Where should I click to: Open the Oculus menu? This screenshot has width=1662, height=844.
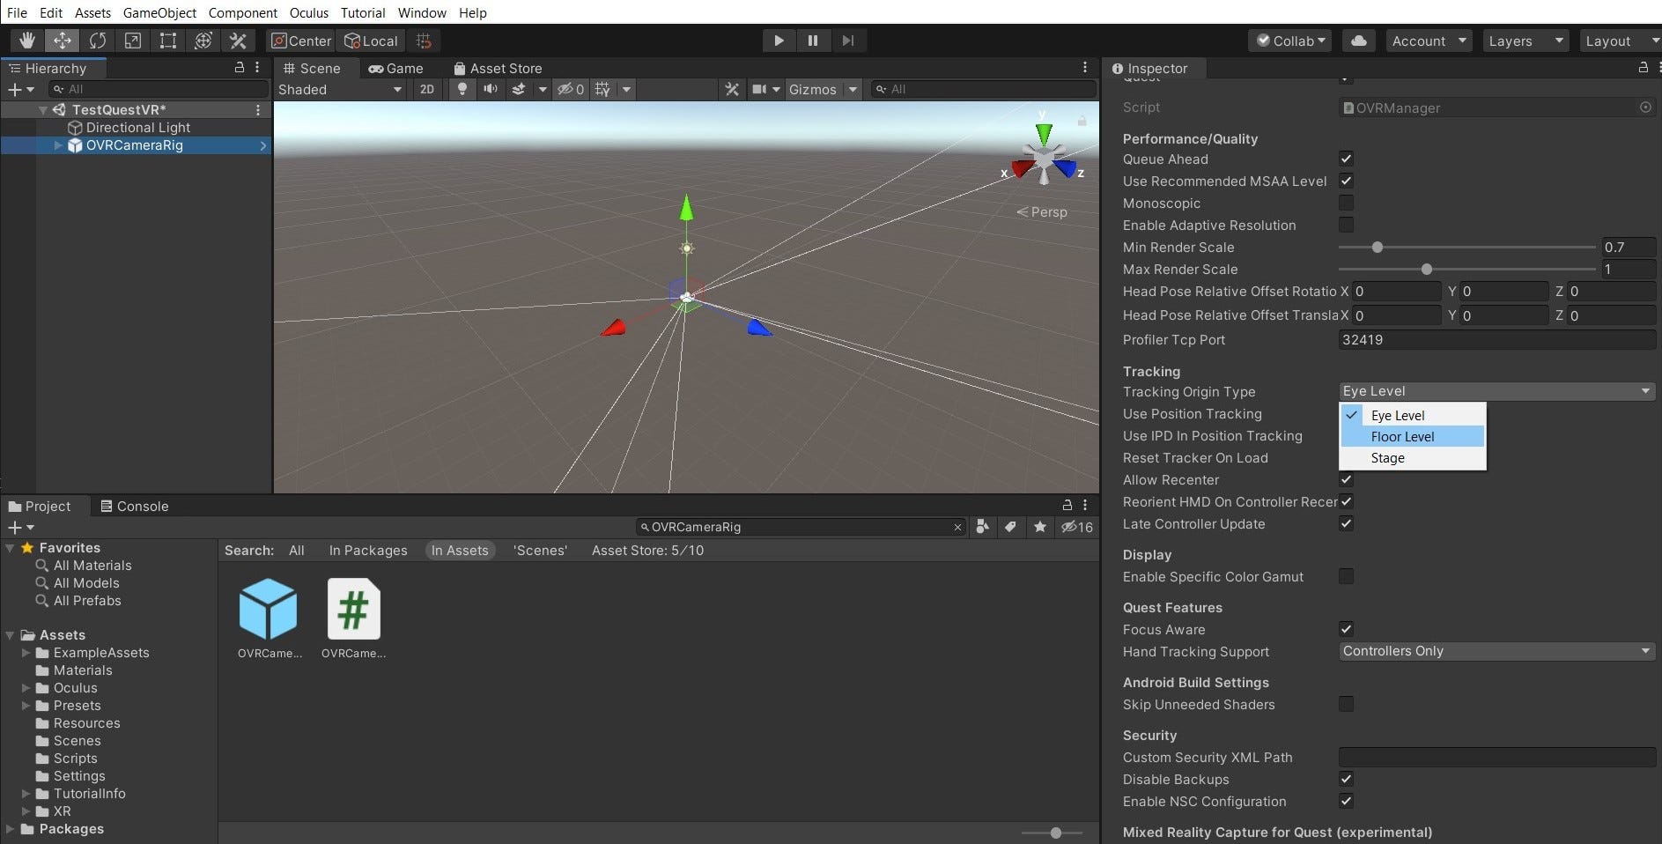pos(309,12)
